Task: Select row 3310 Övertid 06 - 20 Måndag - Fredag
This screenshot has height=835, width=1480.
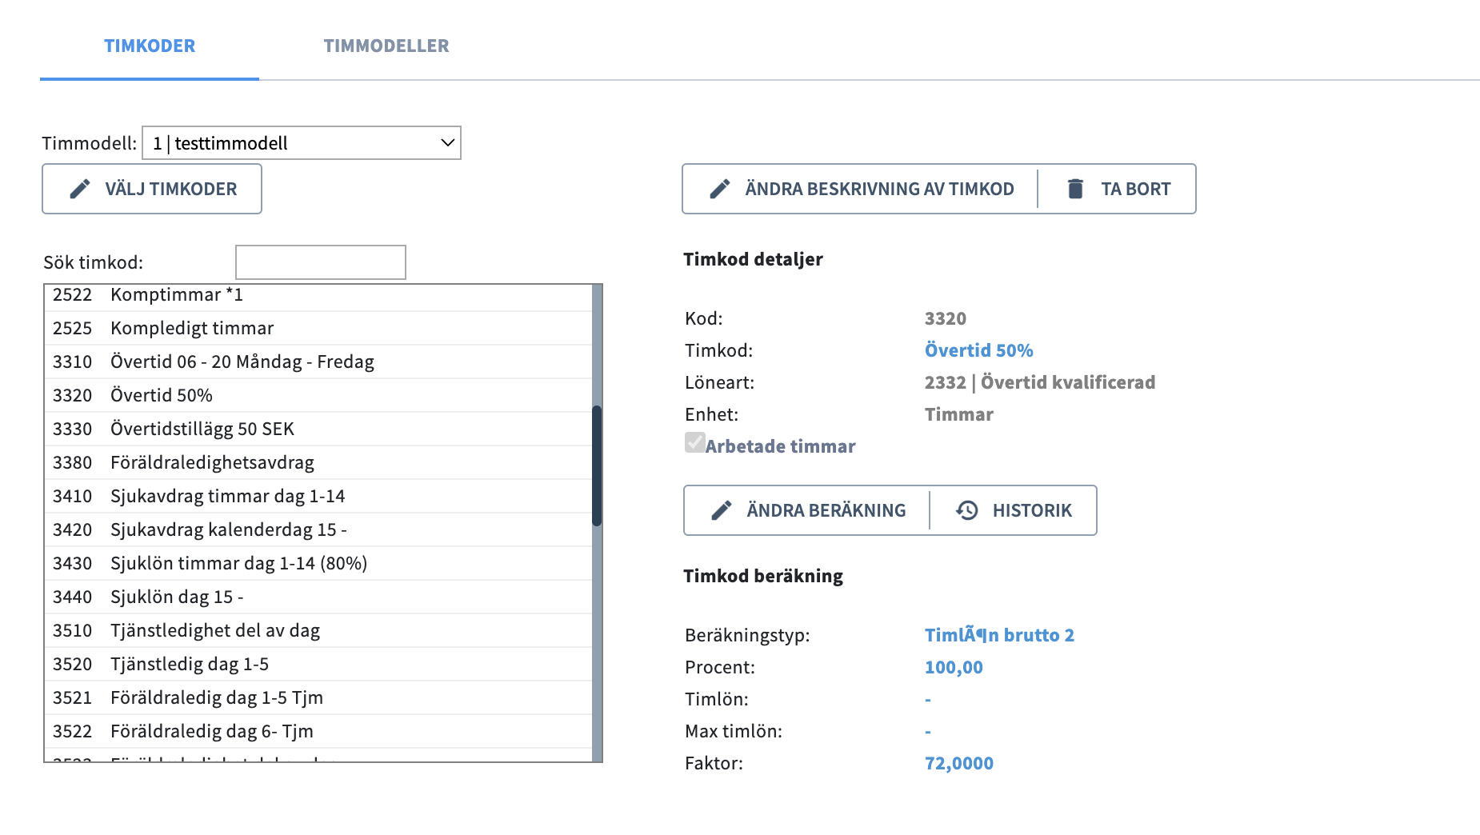Action: pos(318,362)
